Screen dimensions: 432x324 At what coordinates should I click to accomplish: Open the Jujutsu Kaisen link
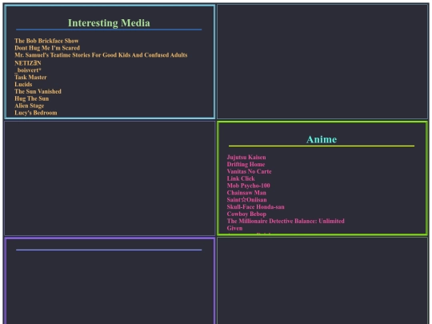pos(246,158)
